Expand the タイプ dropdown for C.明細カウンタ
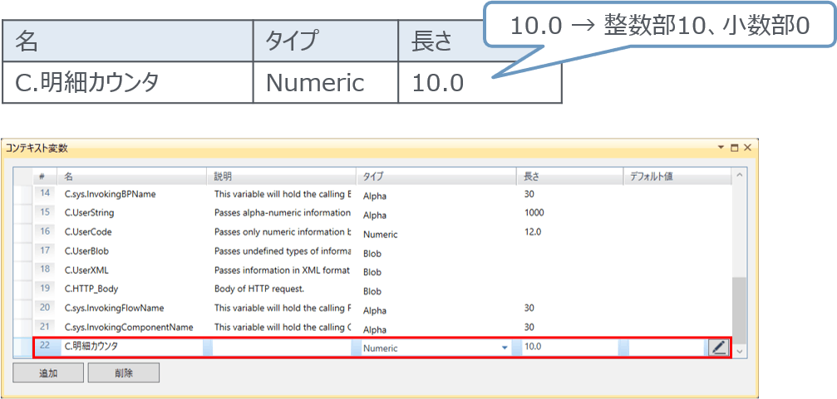This screenshot has height=399, width=837. click(x=505, y=348)
